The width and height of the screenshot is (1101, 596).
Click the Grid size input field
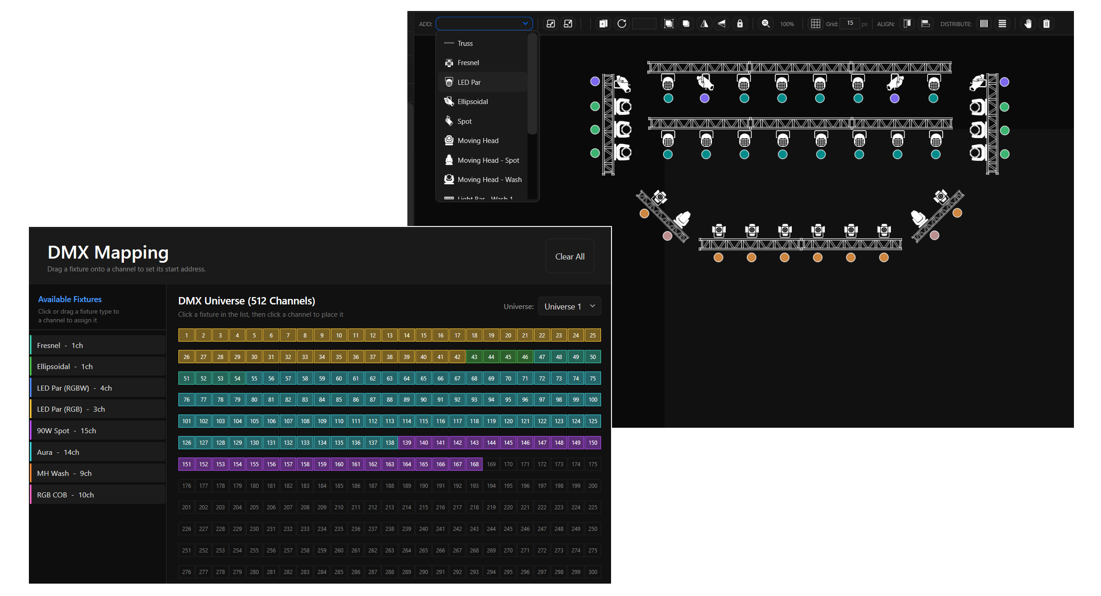click(850, 23)
